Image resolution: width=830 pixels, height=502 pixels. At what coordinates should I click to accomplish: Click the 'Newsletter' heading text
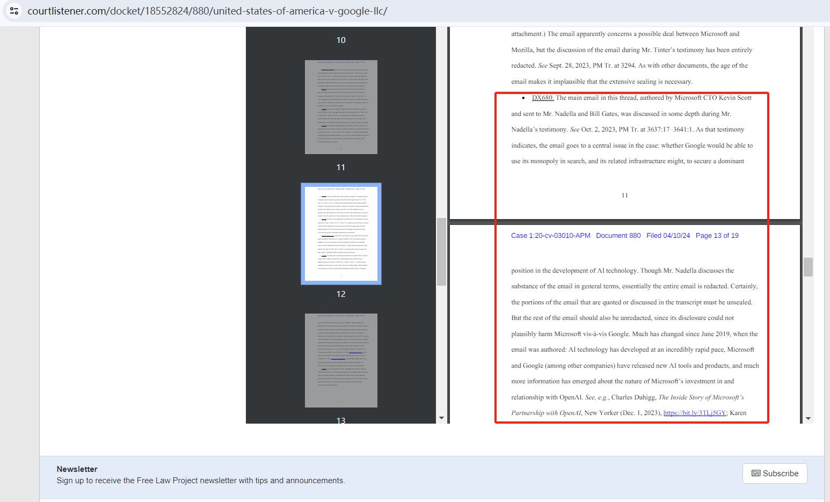click(77, 469)
